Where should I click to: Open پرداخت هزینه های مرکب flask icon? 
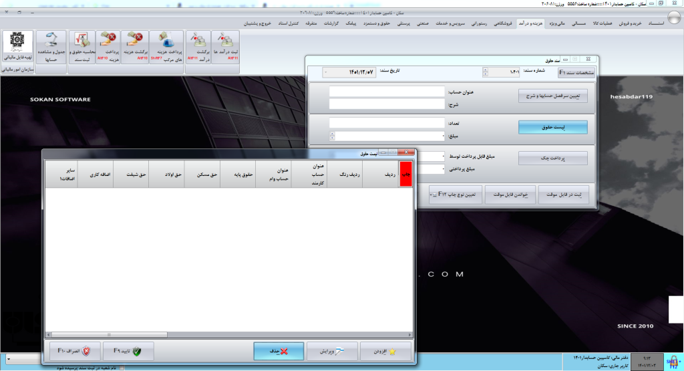[166, 47]
